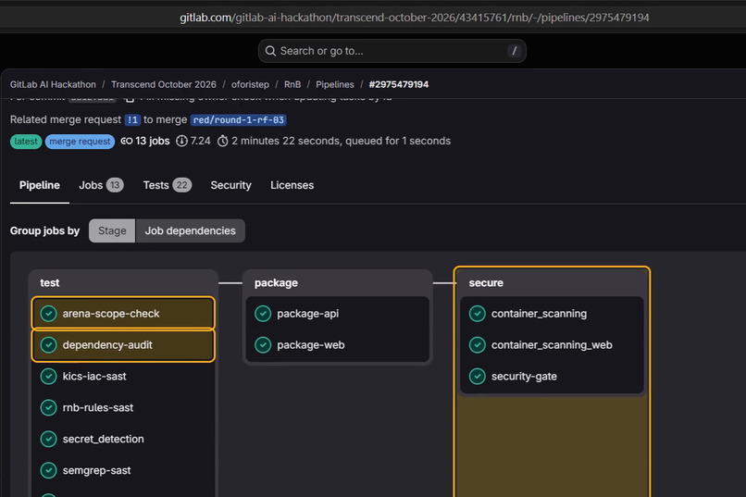Switch to the Licenses tab
746x497 pixels.
point(292,185)
